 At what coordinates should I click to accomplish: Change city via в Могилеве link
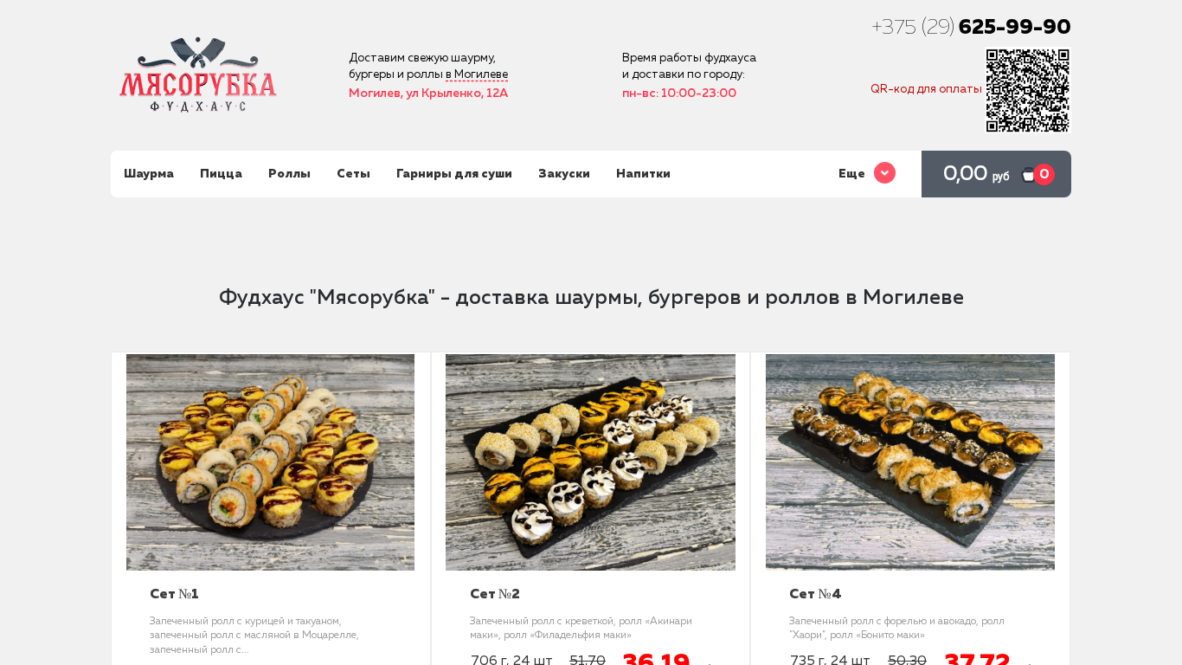point(477,74)
